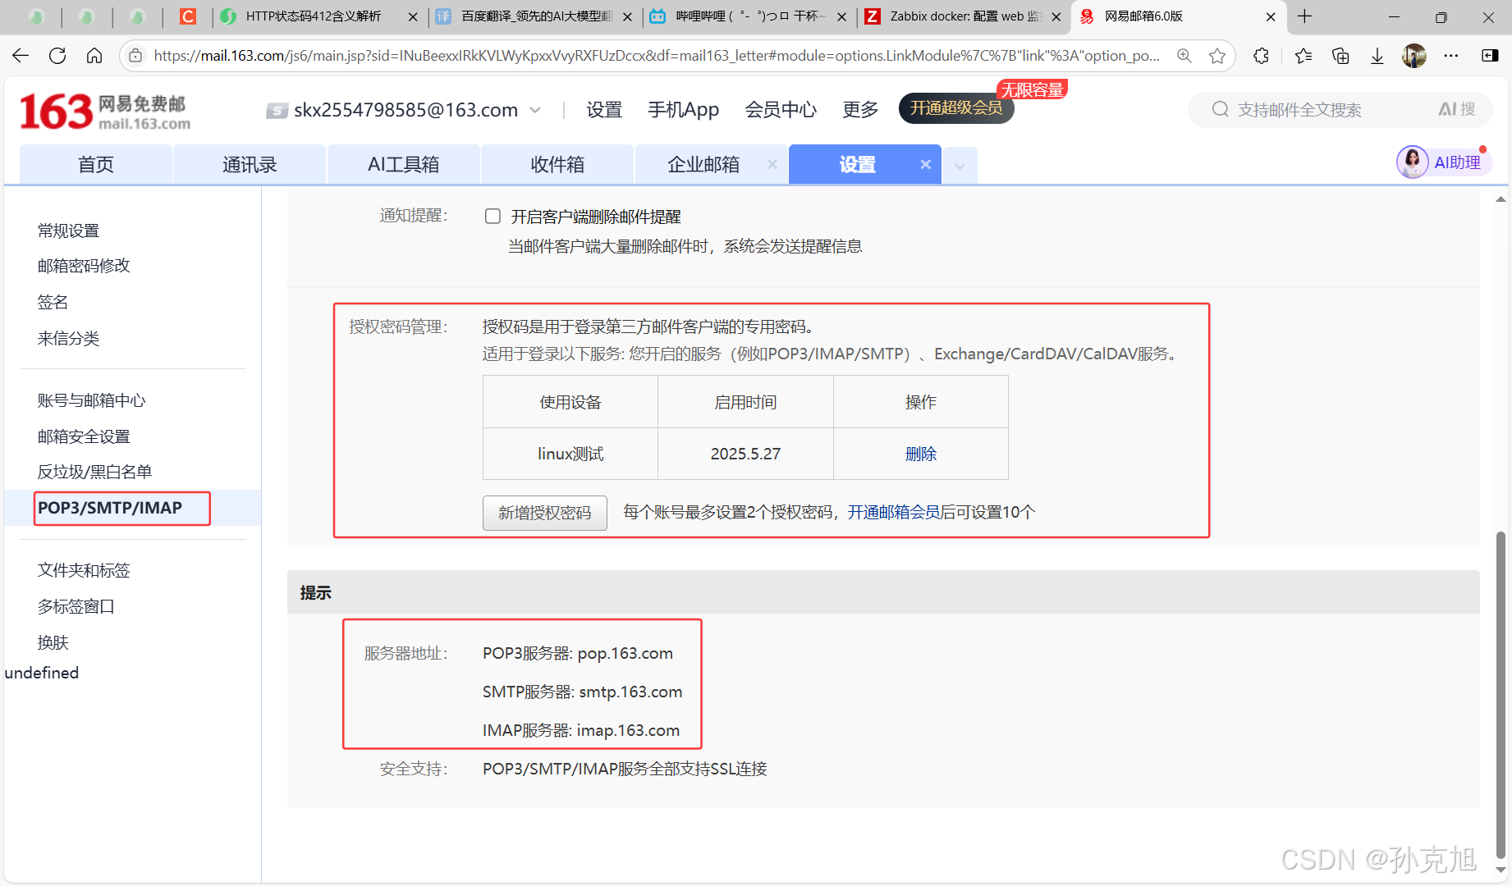Close the 设置 mail tab
This screenshot has width=1512, height=886.
(926, 164)
